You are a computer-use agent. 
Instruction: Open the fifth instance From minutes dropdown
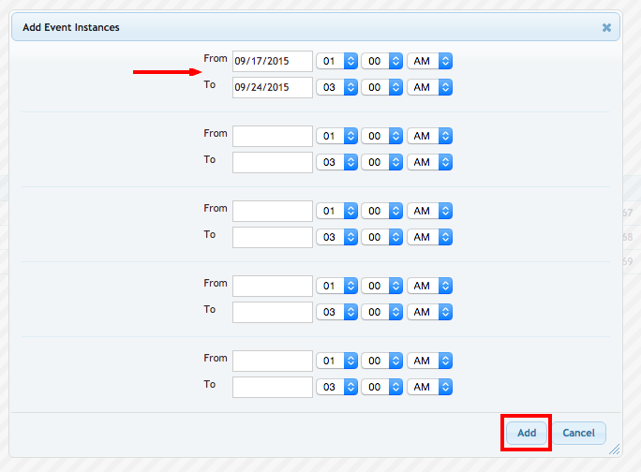point(382,361)
